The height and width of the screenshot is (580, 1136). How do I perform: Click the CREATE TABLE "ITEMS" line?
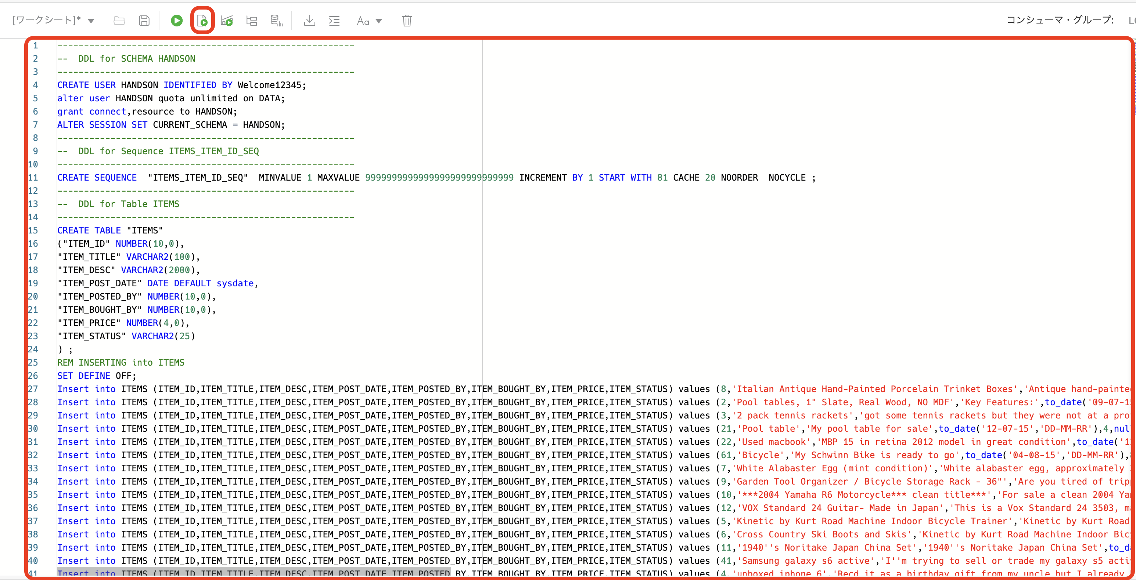point(110,231)
